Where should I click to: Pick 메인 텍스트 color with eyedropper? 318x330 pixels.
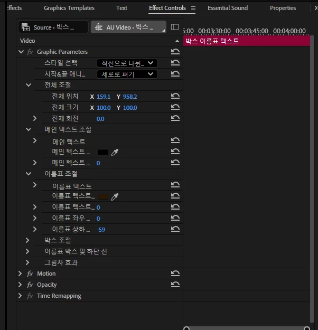(115, 153)
